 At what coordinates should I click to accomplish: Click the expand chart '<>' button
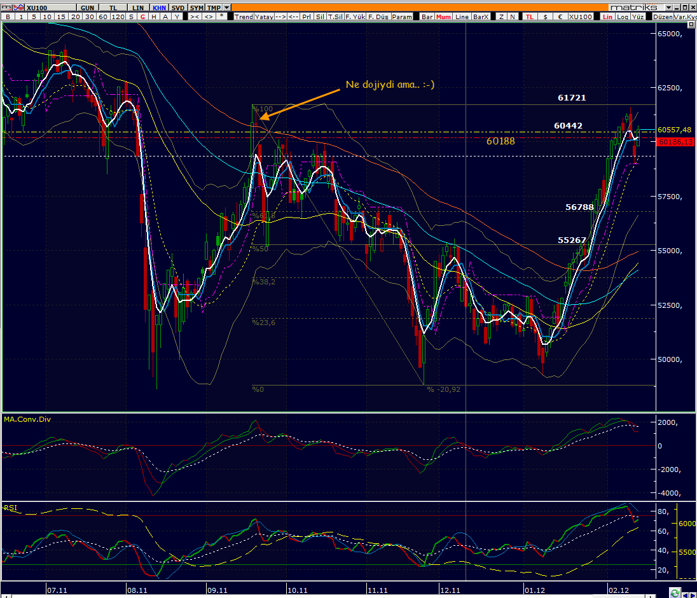[x=209, y=17]
